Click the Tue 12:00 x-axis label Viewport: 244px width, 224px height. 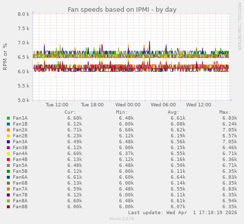[57, 105]
